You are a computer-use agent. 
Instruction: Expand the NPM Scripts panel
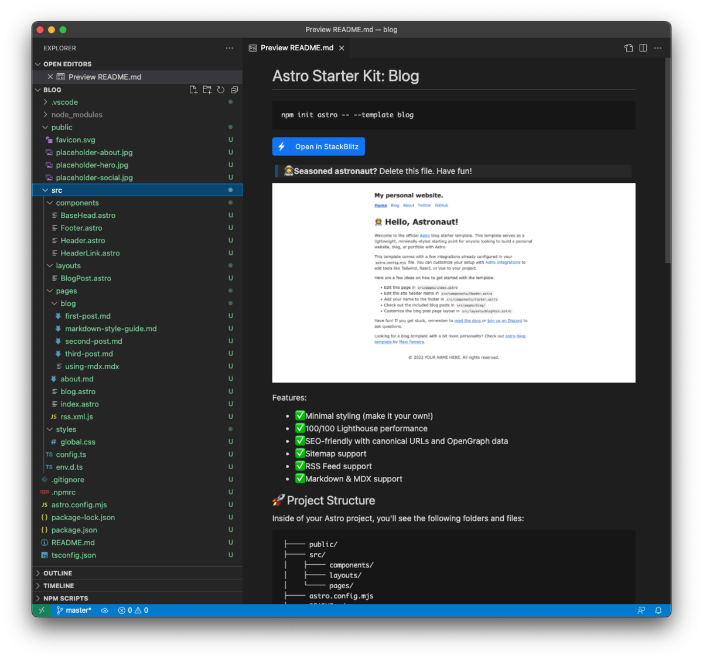tap(137, 598)
